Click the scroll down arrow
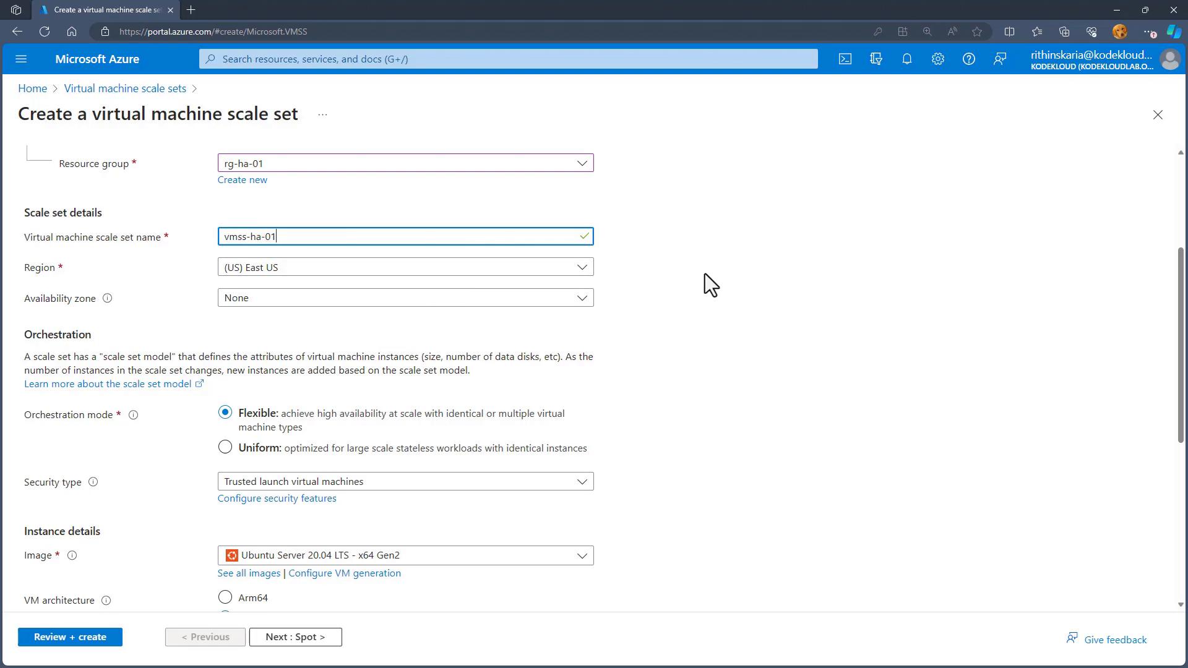The height and width of the screenshot is (668, 1188). 1180,605
